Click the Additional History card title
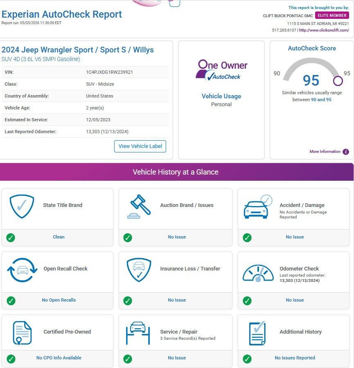 300,332
